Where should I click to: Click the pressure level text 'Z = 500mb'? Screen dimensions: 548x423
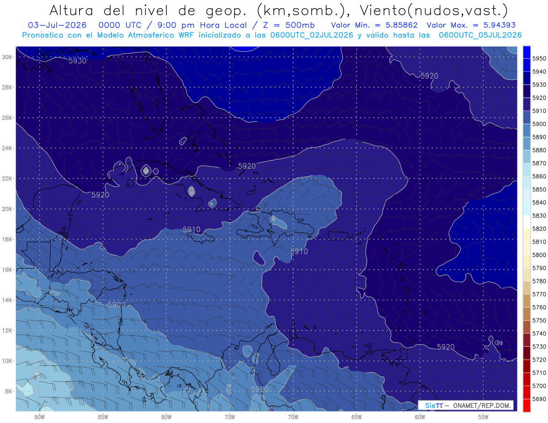(x=289, y=25)
